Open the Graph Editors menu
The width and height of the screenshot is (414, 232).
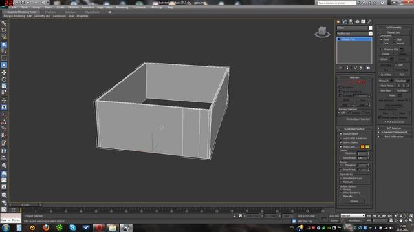(x=105, y=8)
